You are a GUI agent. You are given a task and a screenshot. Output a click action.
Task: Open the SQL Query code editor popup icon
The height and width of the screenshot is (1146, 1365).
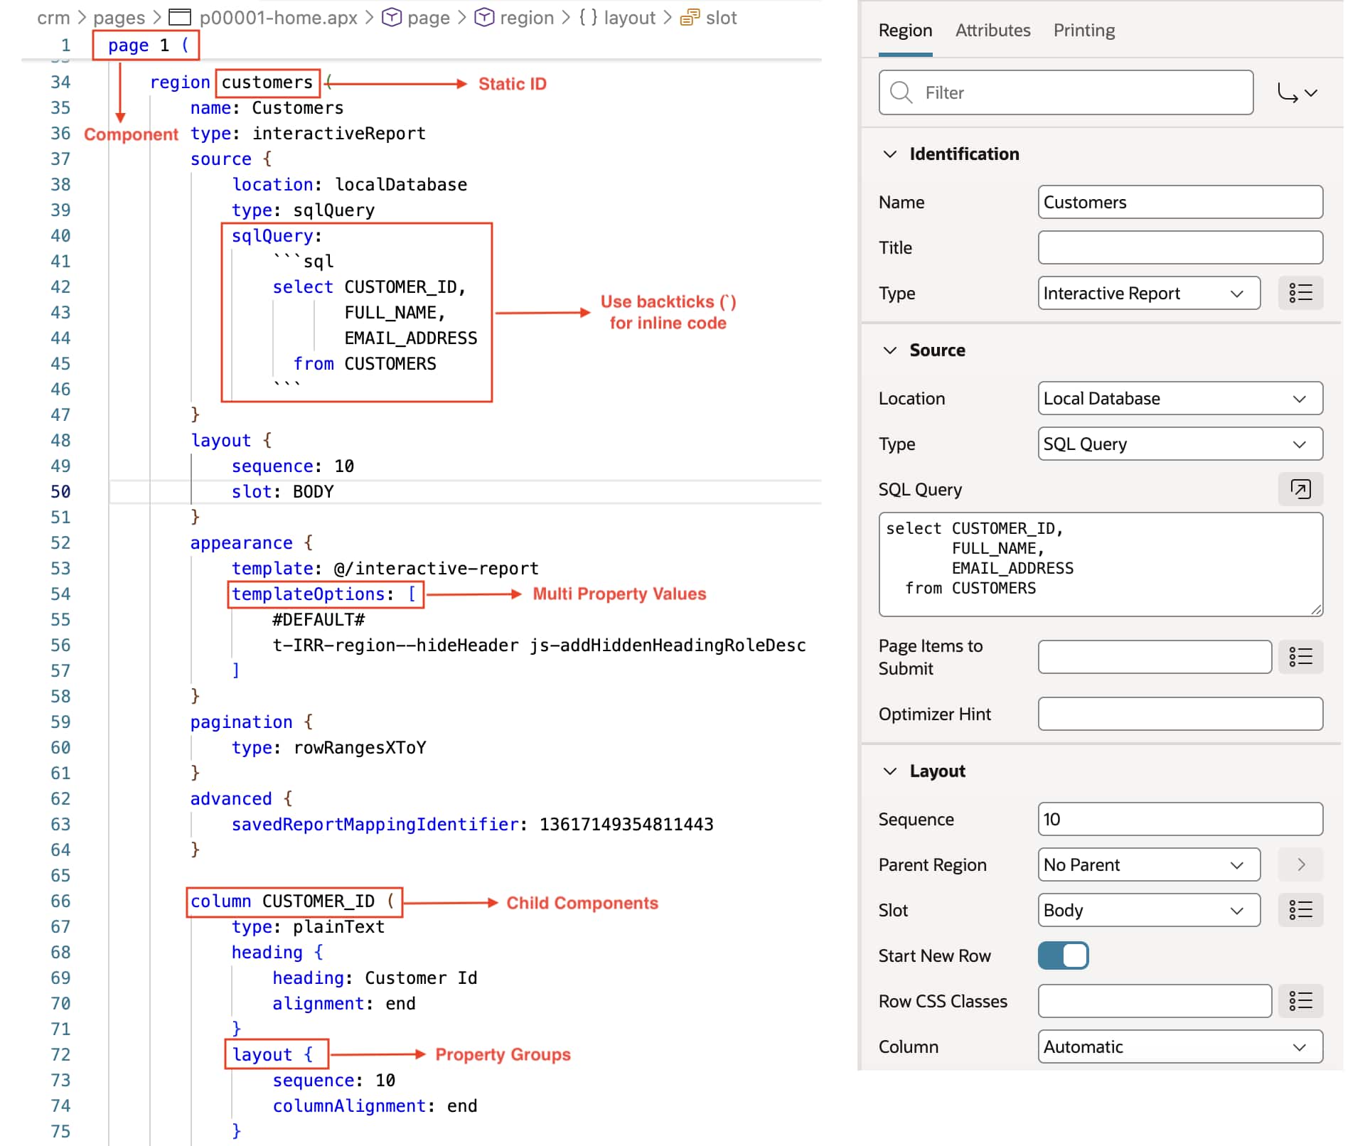1300,489
